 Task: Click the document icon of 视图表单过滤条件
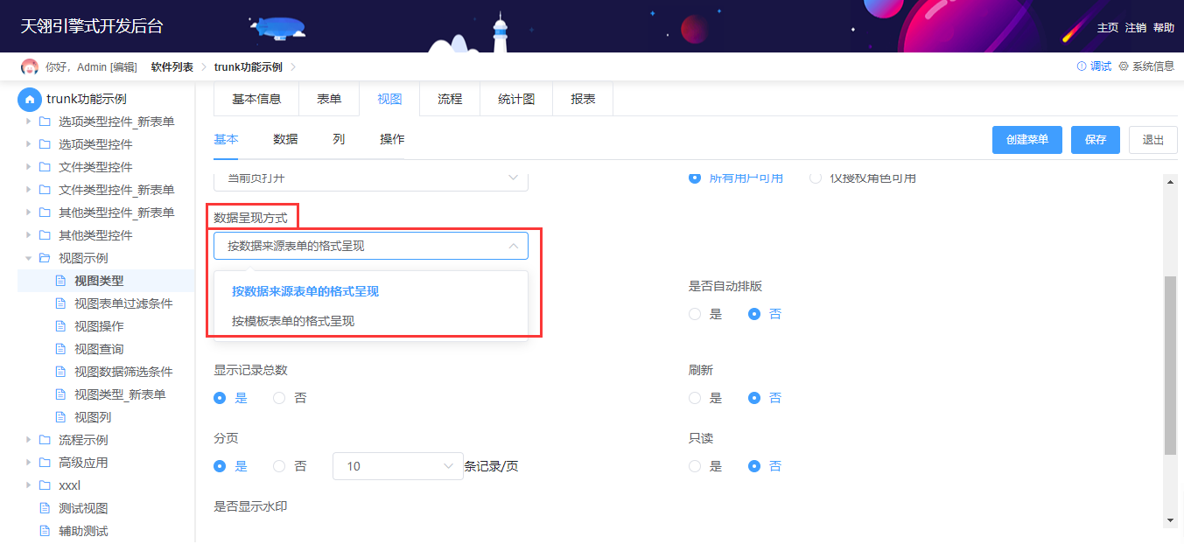(60, 303)
